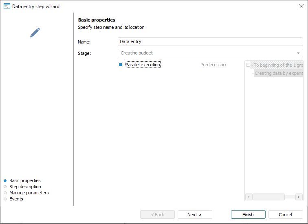
Task: Click into the Name input field
Action: [210, 41]
